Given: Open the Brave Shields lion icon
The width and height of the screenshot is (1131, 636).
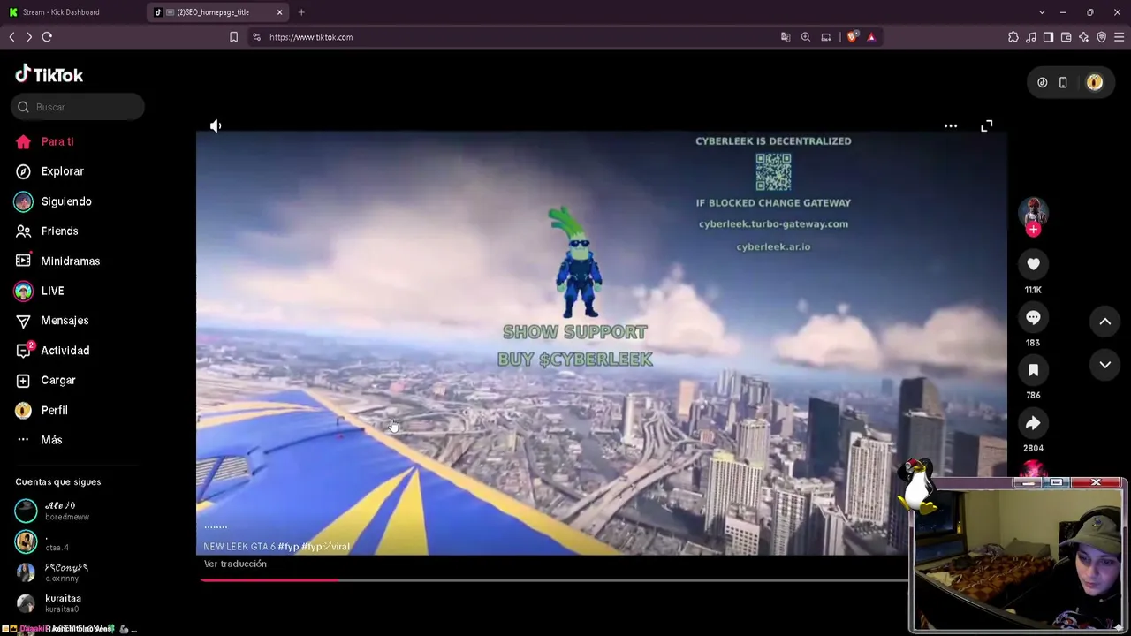Looking at the screenshot, I should (x=853, y=37).
